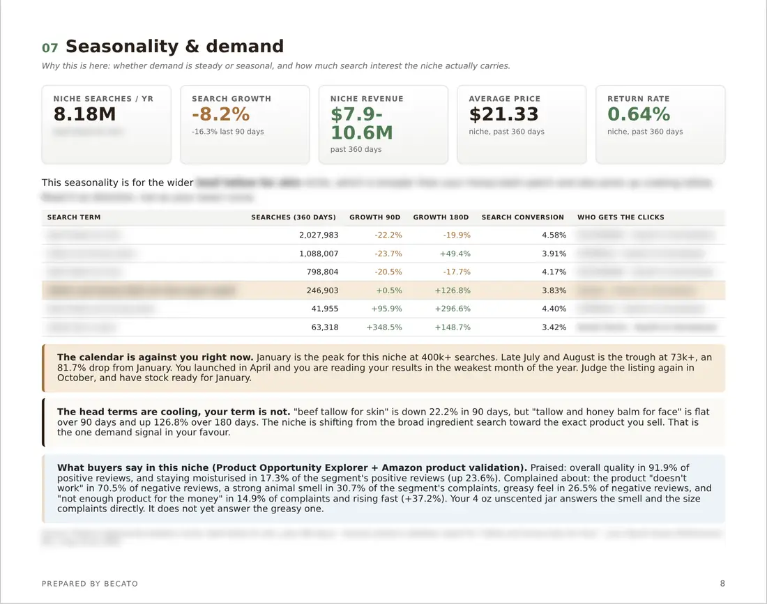
Task: Click the "RETURN RATE" card label
Action: (638, 99)
